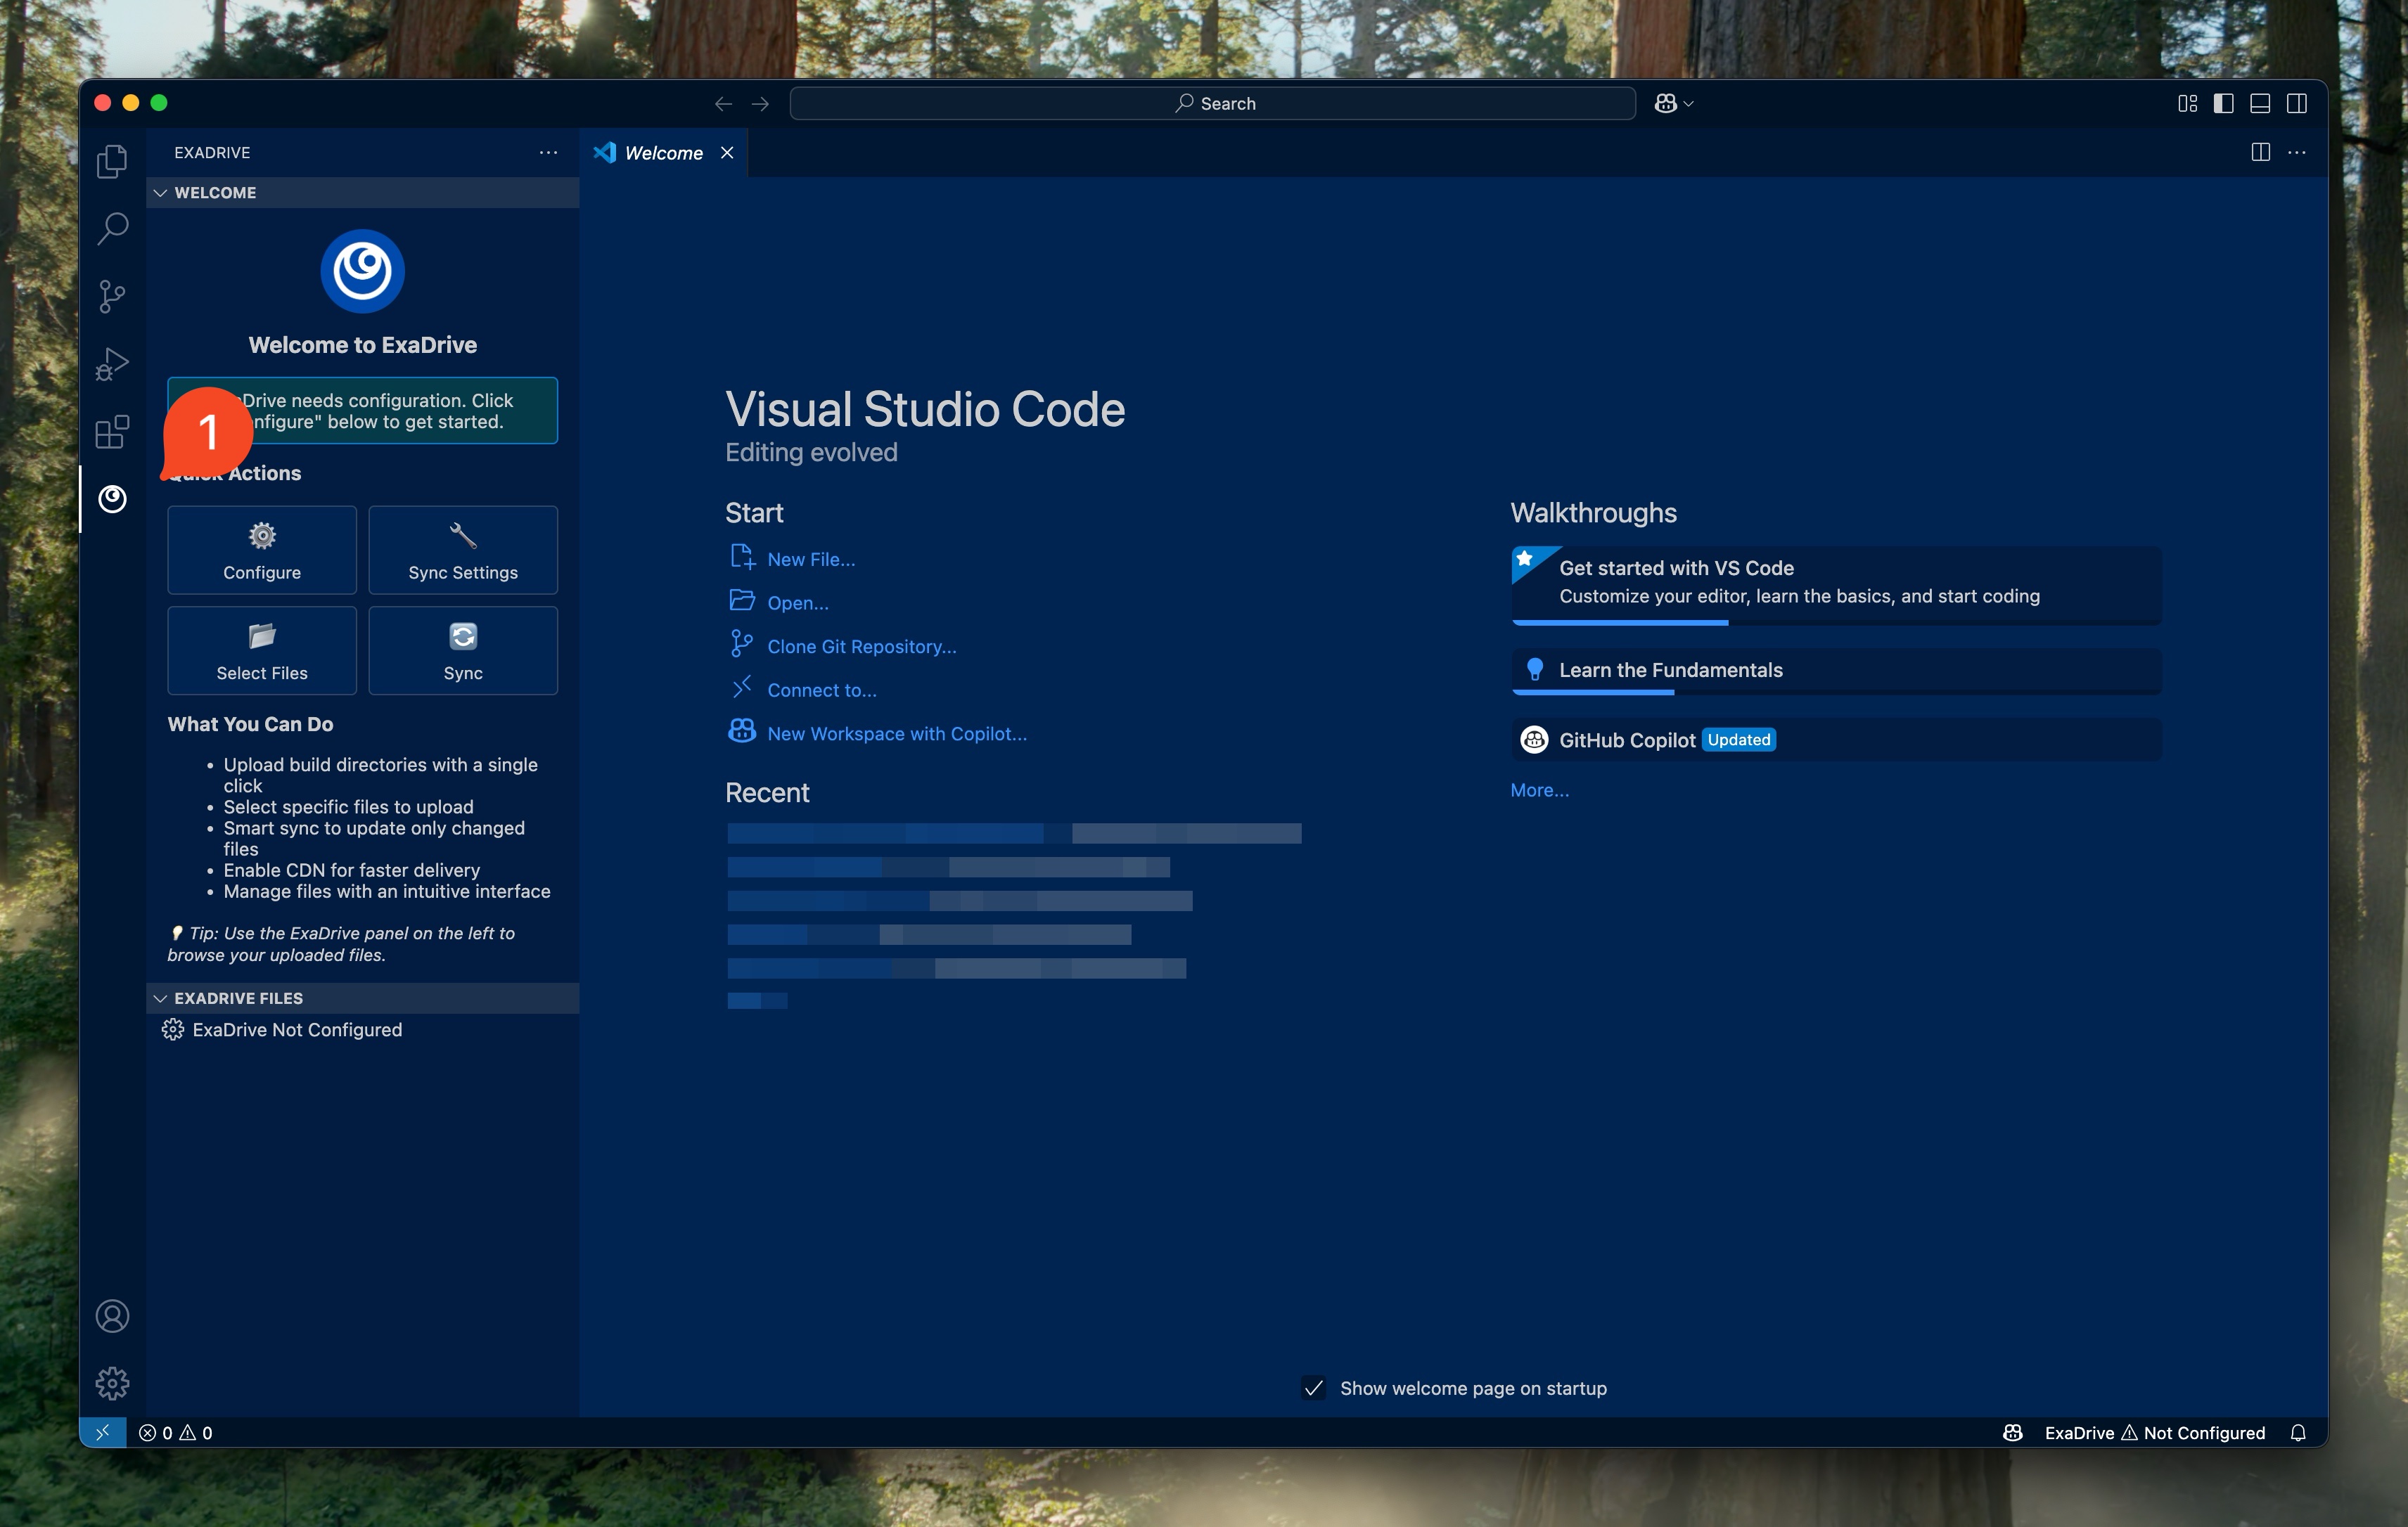The height and width of the screenshot is (1527, 2408).
Task: Open Copilot status icon in status bar
Action: click(2013, 1432)
